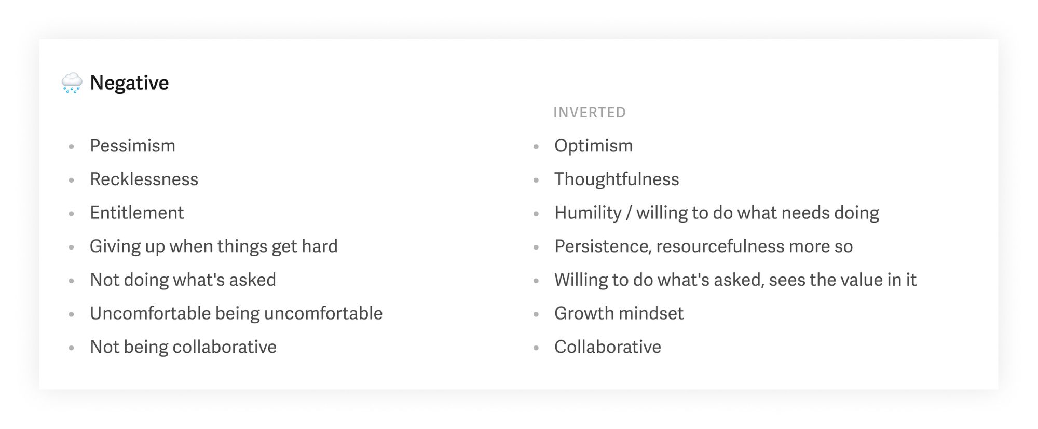Screen dimensions: 1038x429
Task: Click Humility / willing to do what needs doing
Action: [717, 213]
